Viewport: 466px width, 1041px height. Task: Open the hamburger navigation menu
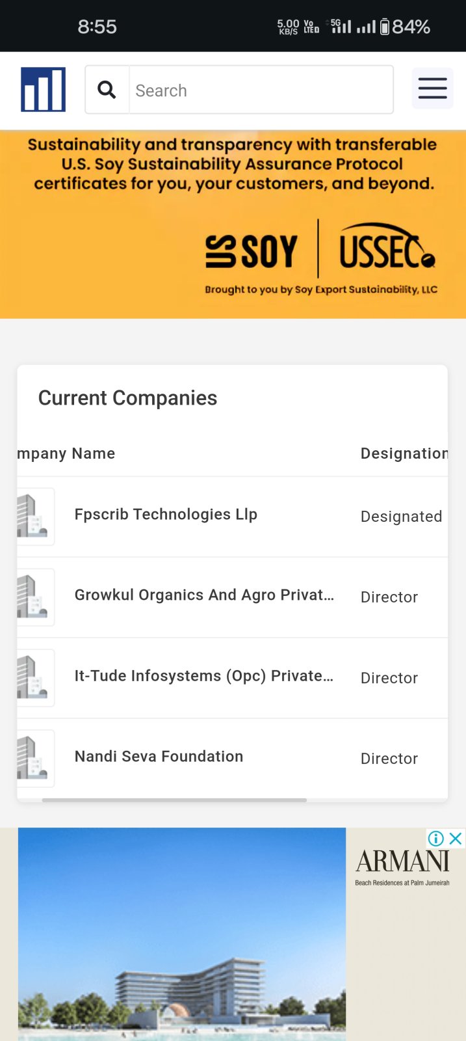point(432,88)
